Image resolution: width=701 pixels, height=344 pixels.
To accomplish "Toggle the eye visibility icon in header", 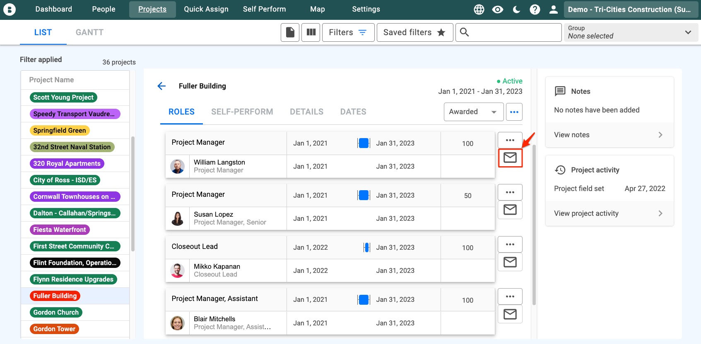I will click(x=498, y=10).
